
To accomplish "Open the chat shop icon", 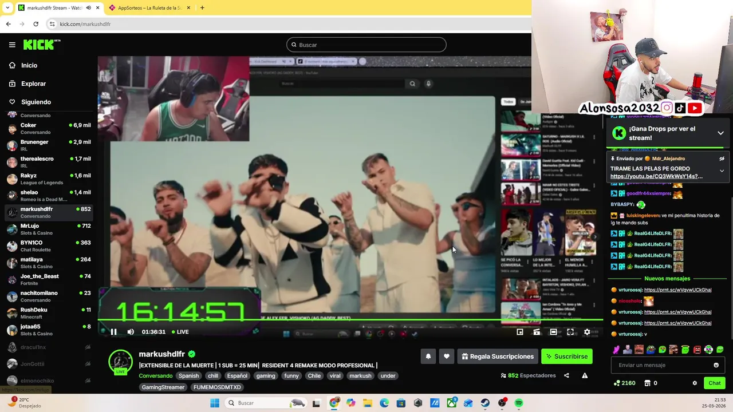I will pos(648,383).
